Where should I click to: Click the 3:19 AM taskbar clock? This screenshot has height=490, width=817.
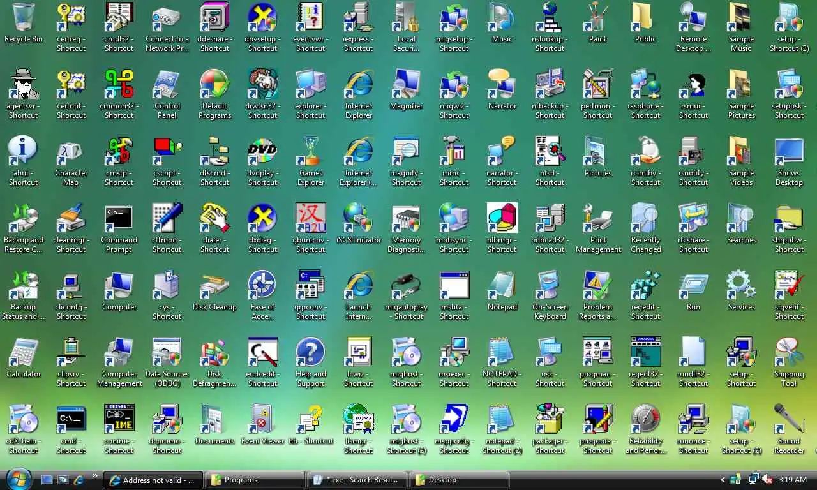click(793, 480)
